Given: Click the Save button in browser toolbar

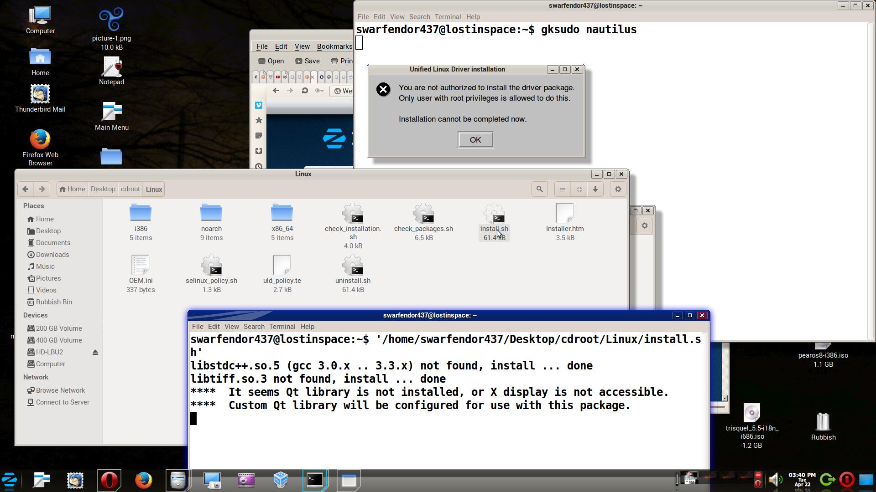Looking at the screenshot, I should [x=307, y=61].
